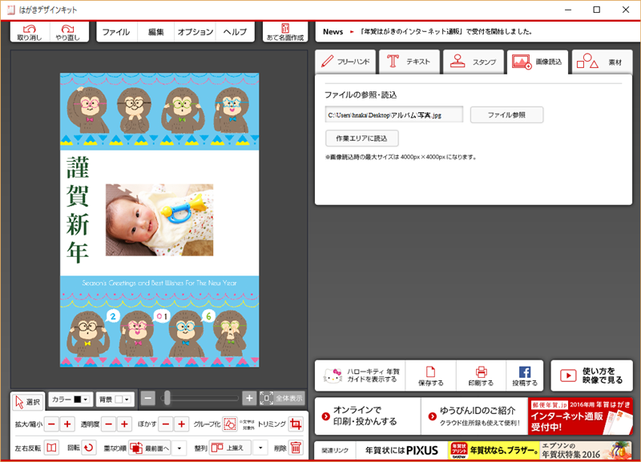Click the delete trash can icon

pyautogui.click(x=296, y=448)
